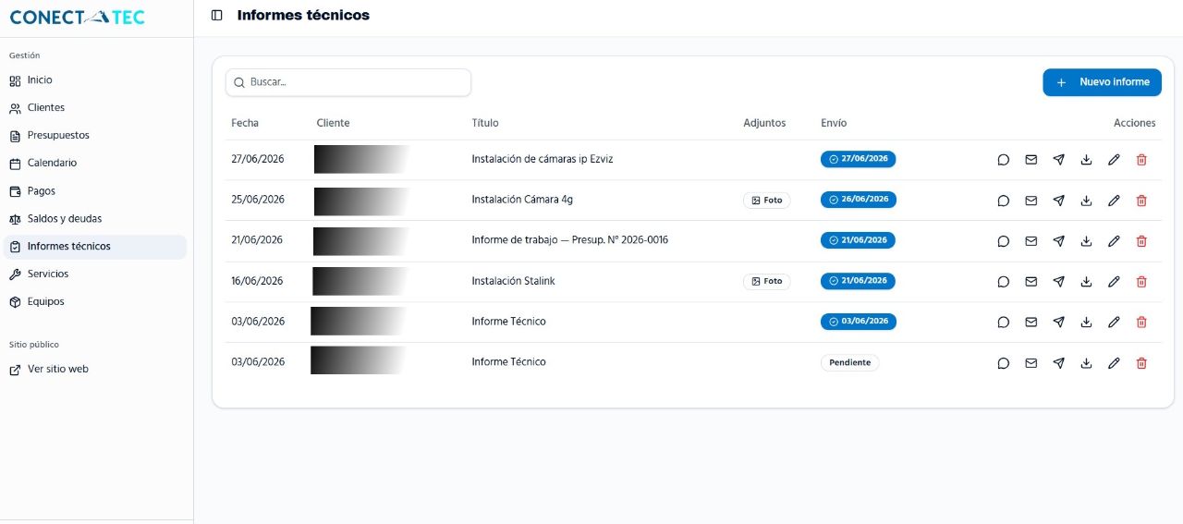Image resolution: width=1183 pixels, height=524 pixels.
Task: Open chat message for the Pendiente Informe Técnico
Action: pos(1003,363)
